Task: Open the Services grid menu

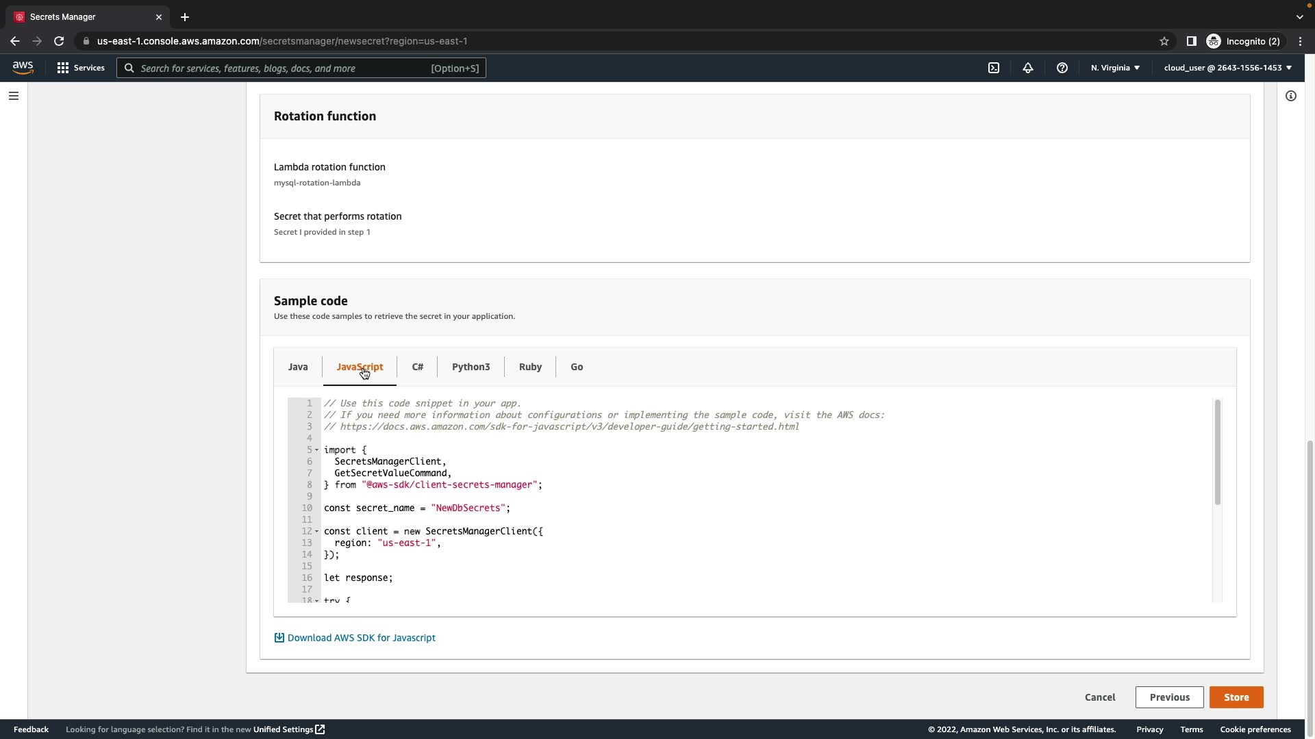Action: 81,68
